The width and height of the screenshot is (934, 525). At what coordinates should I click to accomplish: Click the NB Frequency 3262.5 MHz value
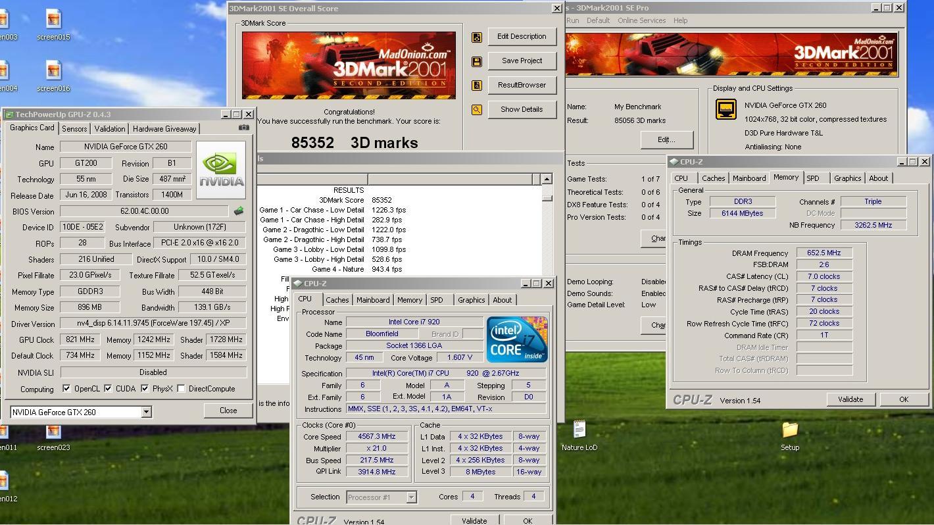(873, 225)
